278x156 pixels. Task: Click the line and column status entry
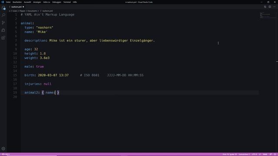[229, 154]
